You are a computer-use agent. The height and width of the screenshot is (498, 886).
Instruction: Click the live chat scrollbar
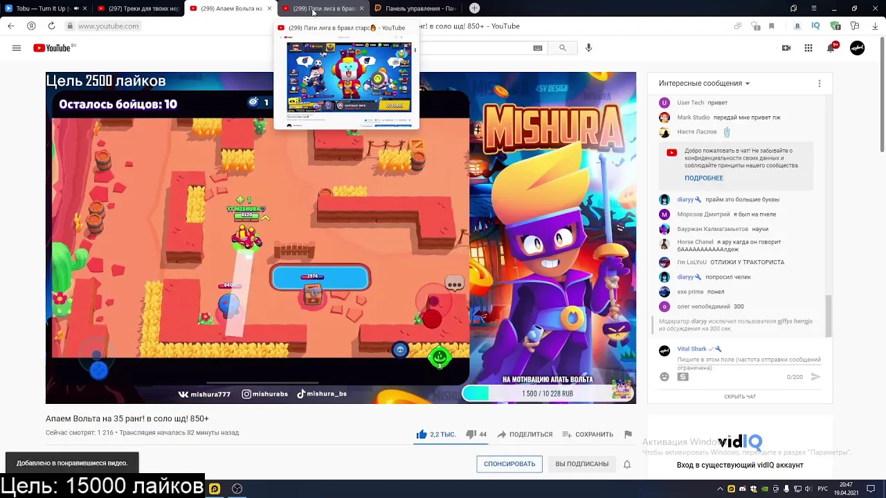(x=829, y=316)
